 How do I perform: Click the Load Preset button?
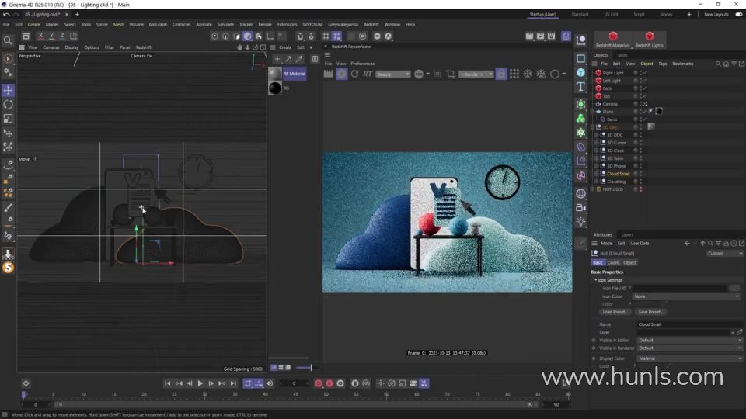(615, 312)
